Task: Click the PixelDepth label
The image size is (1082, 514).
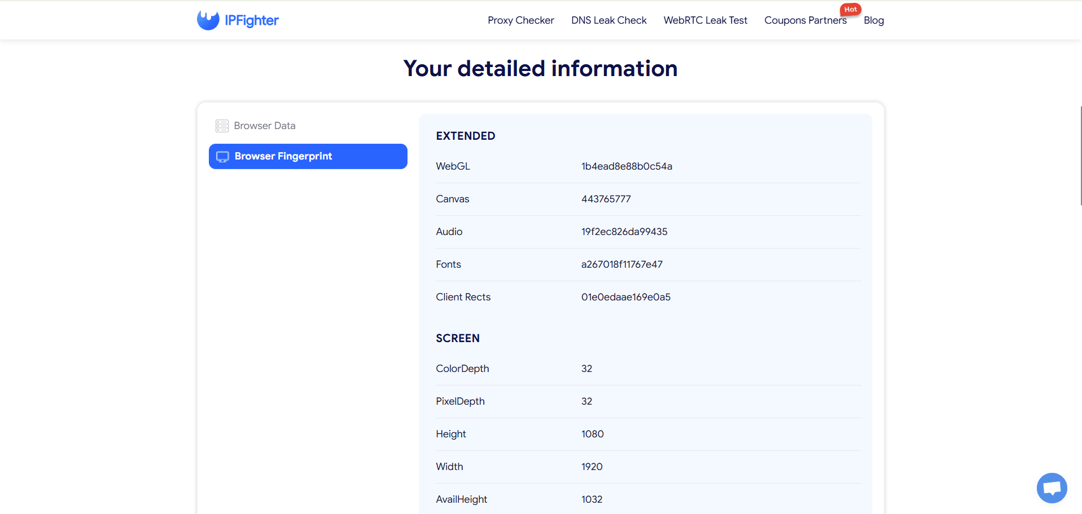Action: pos(460,401)
